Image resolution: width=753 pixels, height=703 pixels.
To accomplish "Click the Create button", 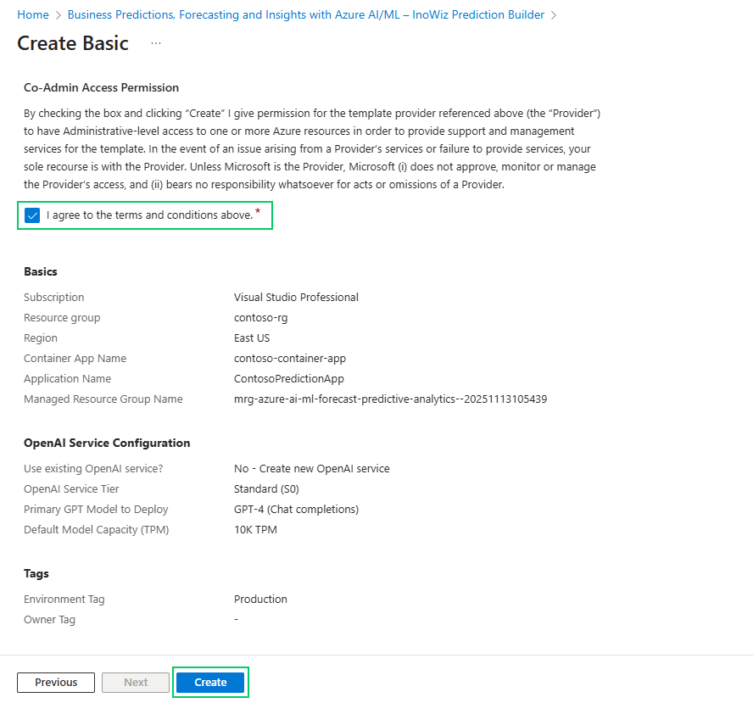I will 210,682.
